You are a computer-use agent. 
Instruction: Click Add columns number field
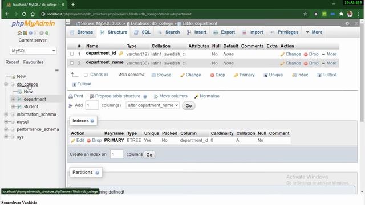pyautogui.click(x=92, y=105)
